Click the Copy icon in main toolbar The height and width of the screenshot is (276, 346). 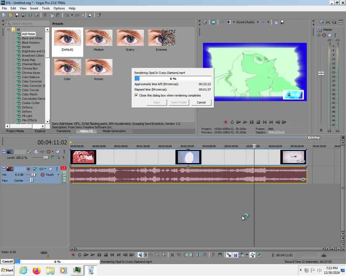coord(51,15)
